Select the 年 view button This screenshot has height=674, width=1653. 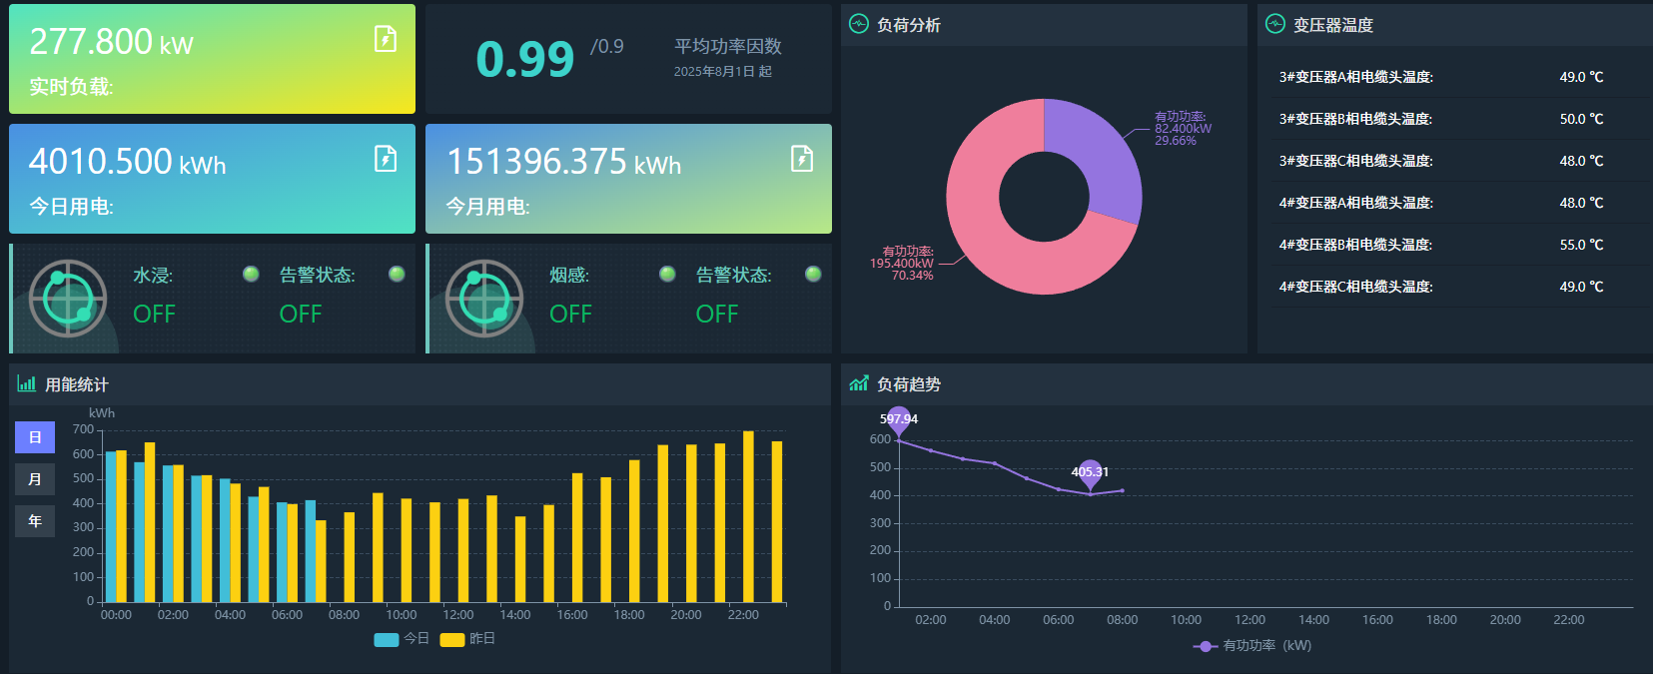(x=35, y=521)
